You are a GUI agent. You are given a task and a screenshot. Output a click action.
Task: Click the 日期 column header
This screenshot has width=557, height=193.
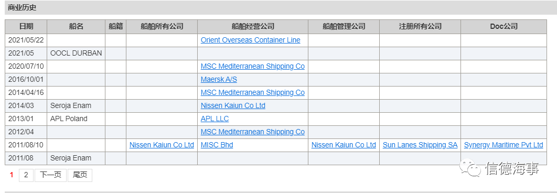click(x=26, y=26)
